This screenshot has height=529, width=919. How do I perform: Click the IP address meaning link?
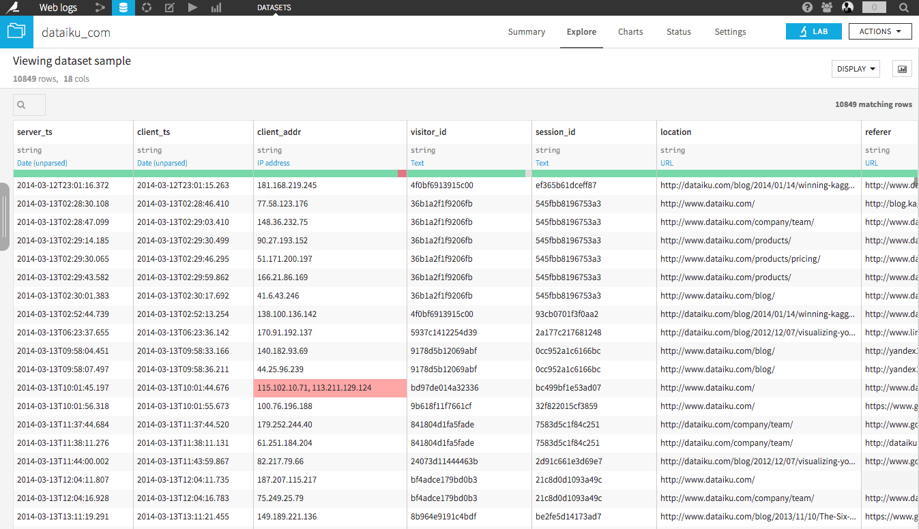(x=274, y=163)
